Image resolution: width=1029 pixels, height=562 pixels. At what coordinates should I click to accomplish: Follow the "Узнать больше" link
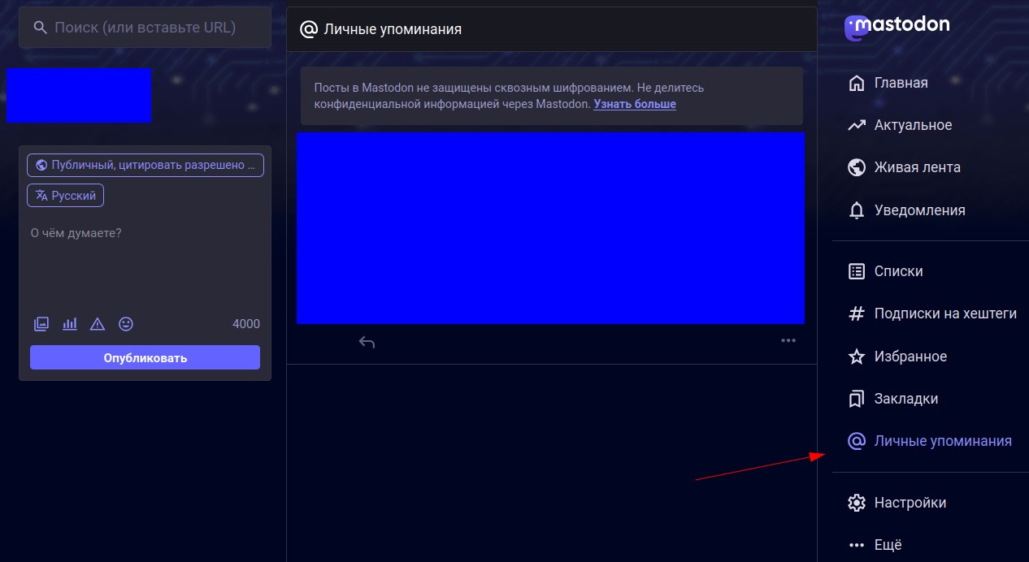(634, 104)
